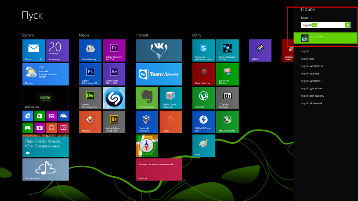This screenshot has width=358, height=201.
Task: Launch Skype for desktop
Action: [x=204, y=50]
